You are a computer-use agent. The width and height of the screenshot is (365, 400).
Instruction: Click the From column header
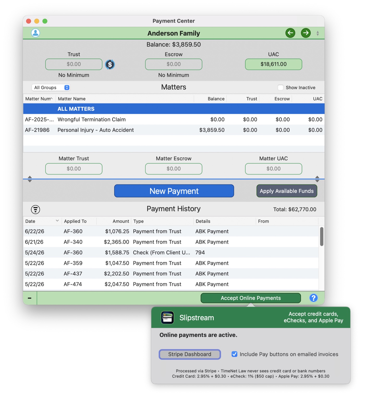[287, 221]
